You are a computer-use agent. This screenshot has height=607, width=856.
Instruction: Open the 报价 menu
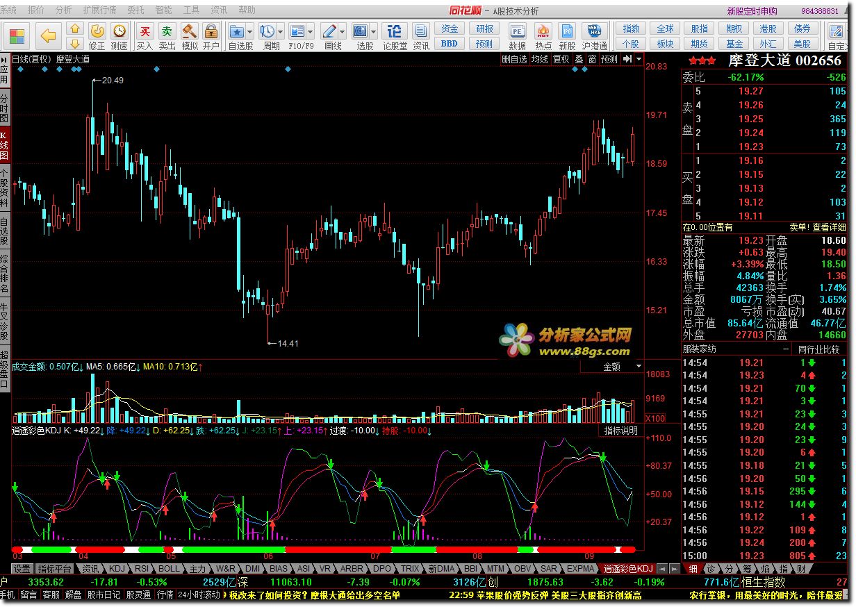tap(35, 10)
